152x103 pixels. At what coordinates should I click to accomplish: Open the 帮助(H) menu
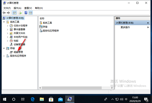click(x=39, y=8)
